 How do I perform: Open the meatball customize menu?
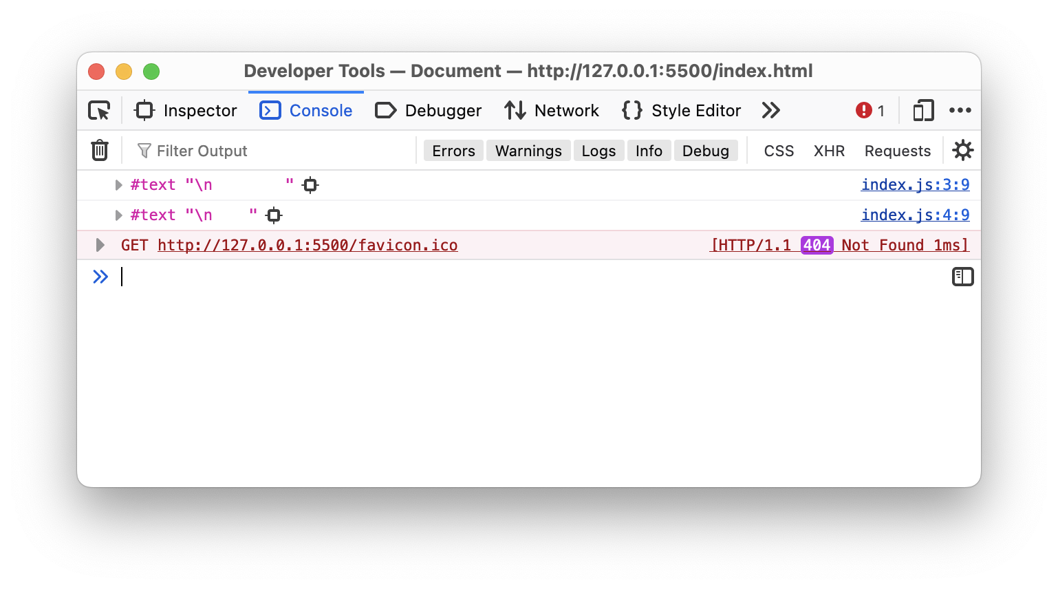(x=961, y=110)
